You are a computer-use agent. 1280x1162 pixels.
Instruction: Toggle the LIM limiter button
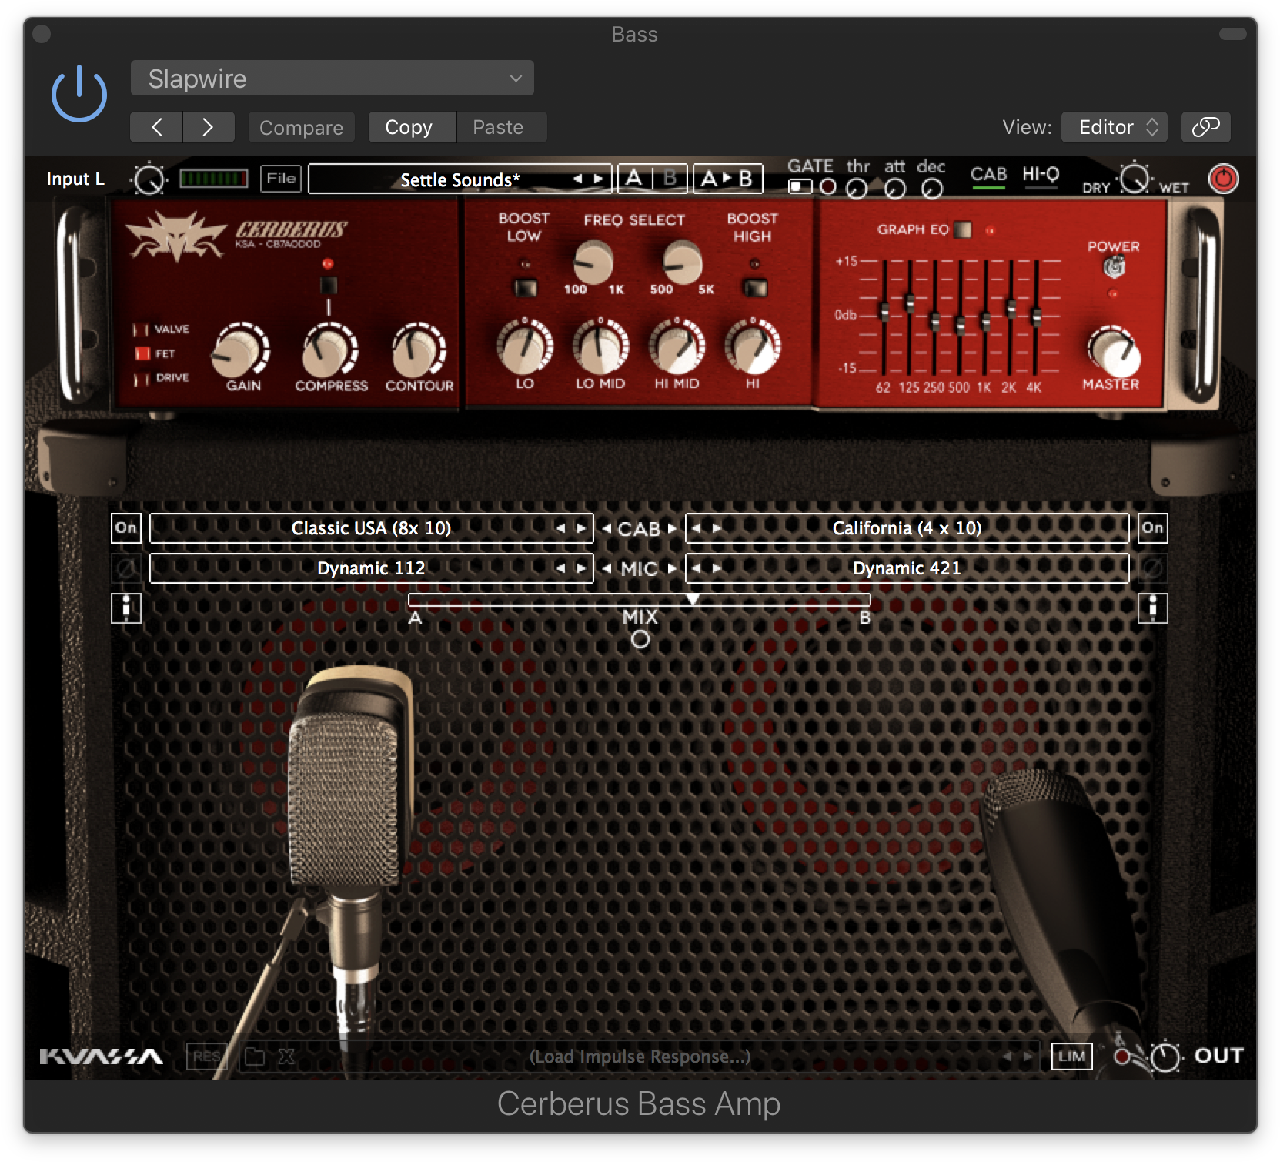point(1071,1057)
